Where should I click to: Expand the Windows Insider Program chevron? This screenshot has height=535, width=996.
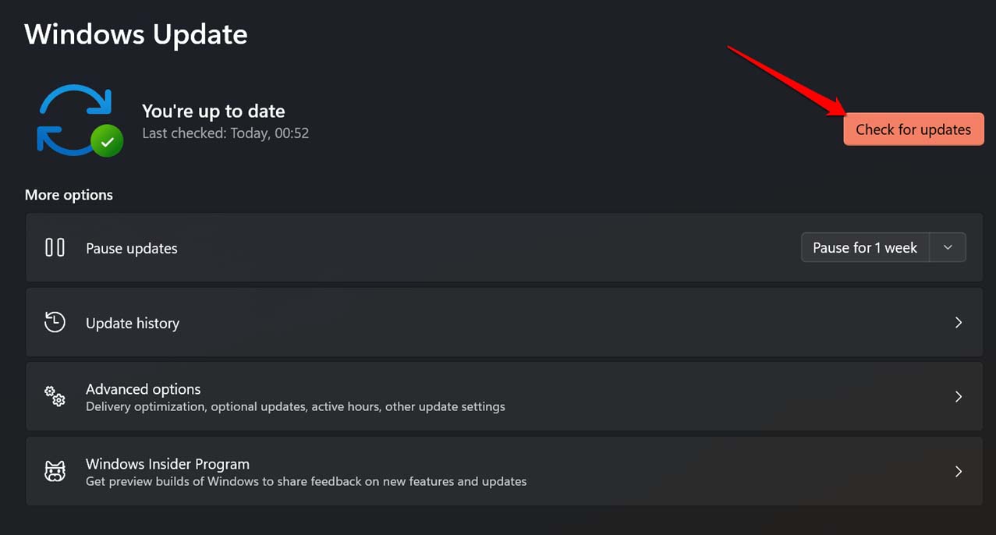(959, 471)
